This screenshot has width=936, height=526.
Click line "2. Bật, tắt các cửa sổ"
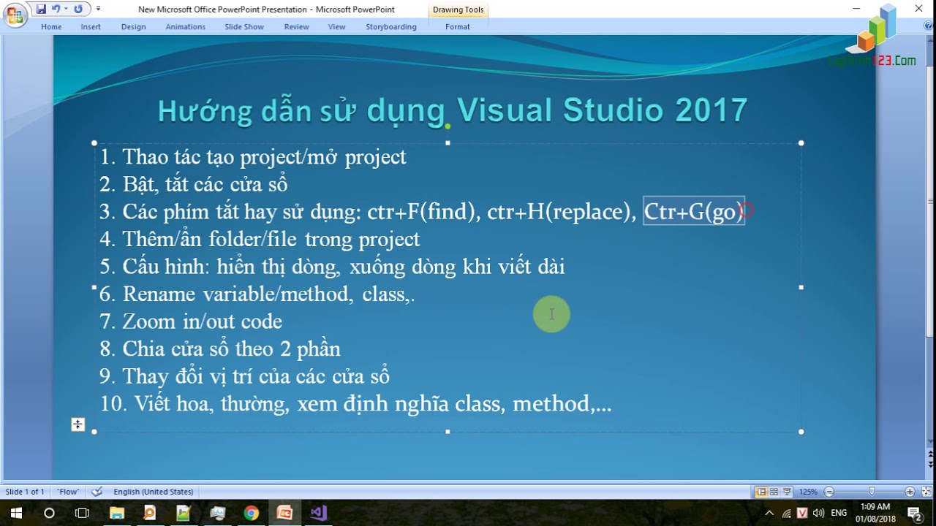194,185
